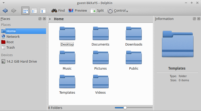This screenshot has height=111, width=201.
Task: Select the Documents folder icon
Action: [x=100, y=33]
